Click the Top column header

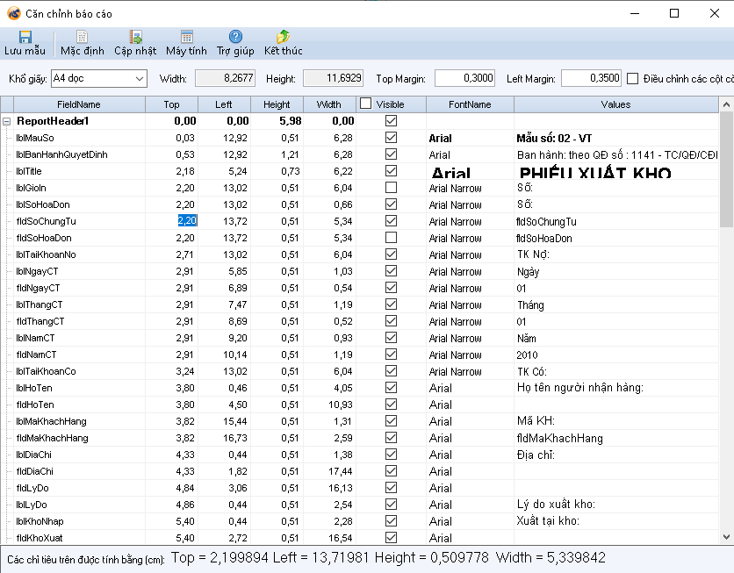click(x=172, y=104)
